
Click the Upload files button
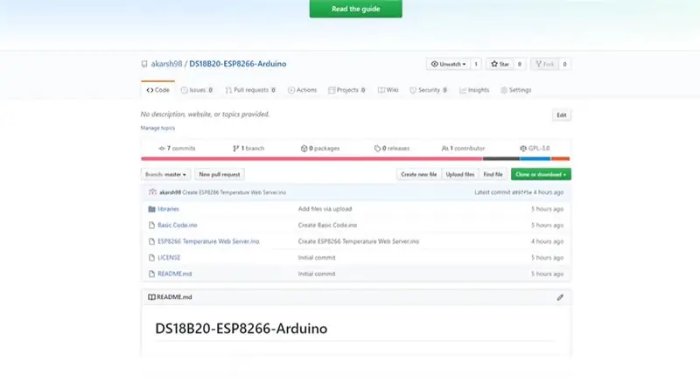pyautogui.click(x=460, y=174)
